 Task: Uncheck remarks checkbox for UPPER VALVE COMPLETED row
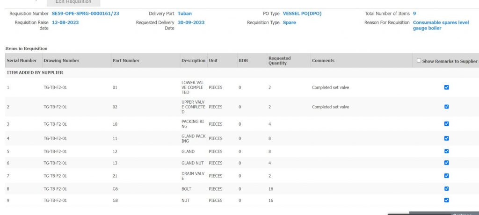(446, 107)
